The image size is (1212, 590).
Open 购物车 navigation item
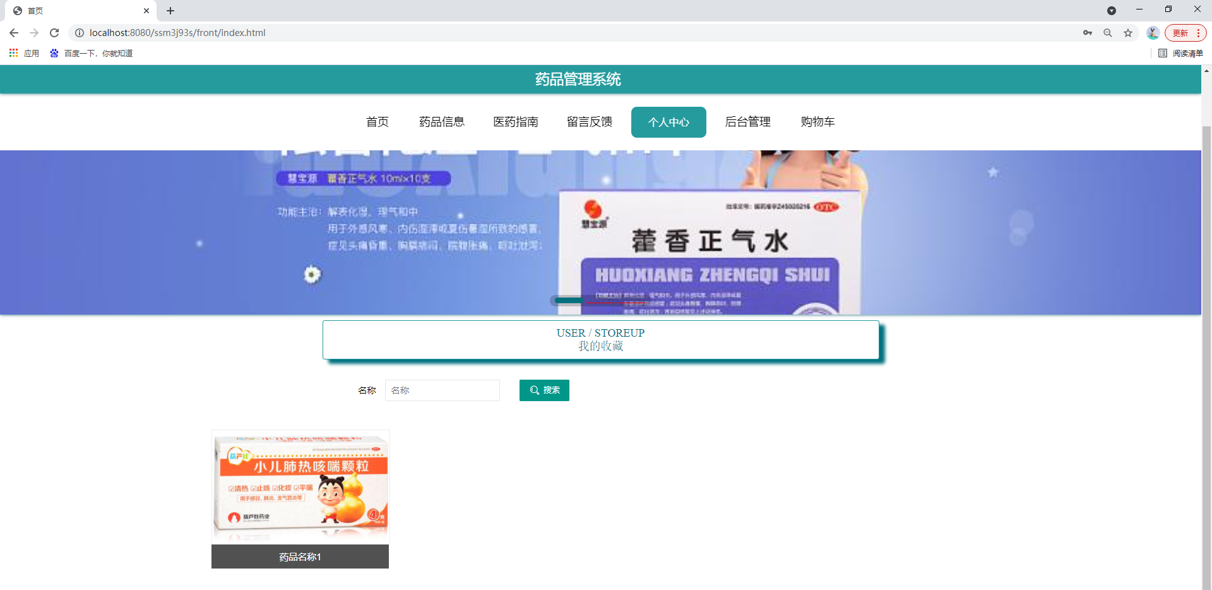(818, 122)
